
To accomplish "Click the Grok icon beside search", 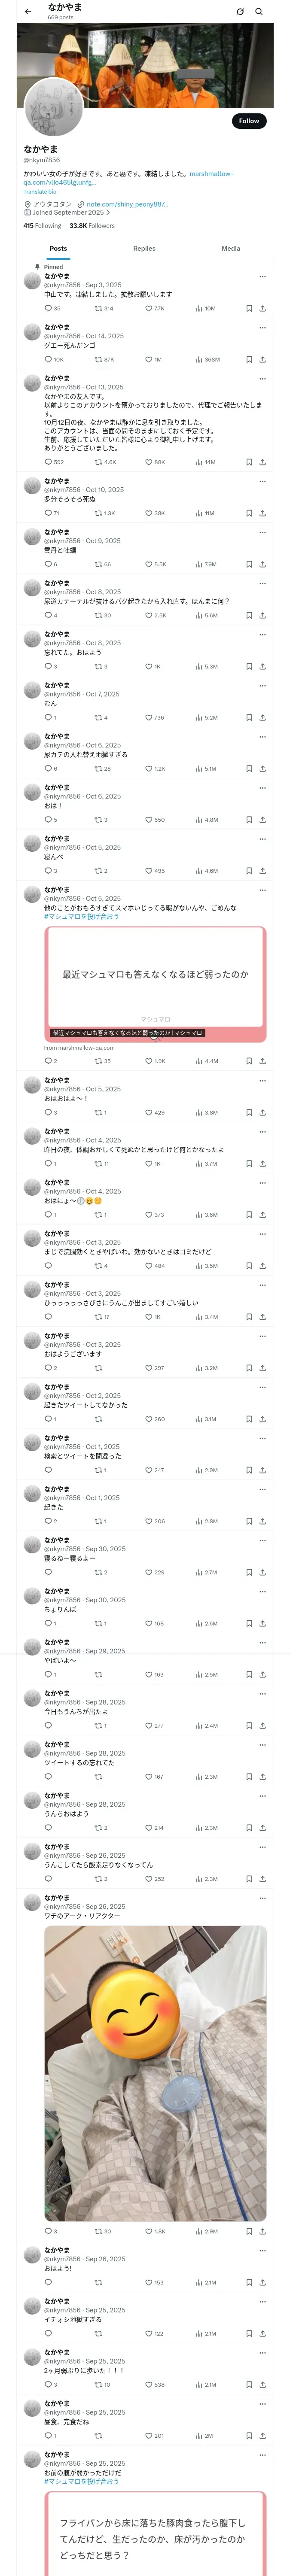I will [240, 11].
